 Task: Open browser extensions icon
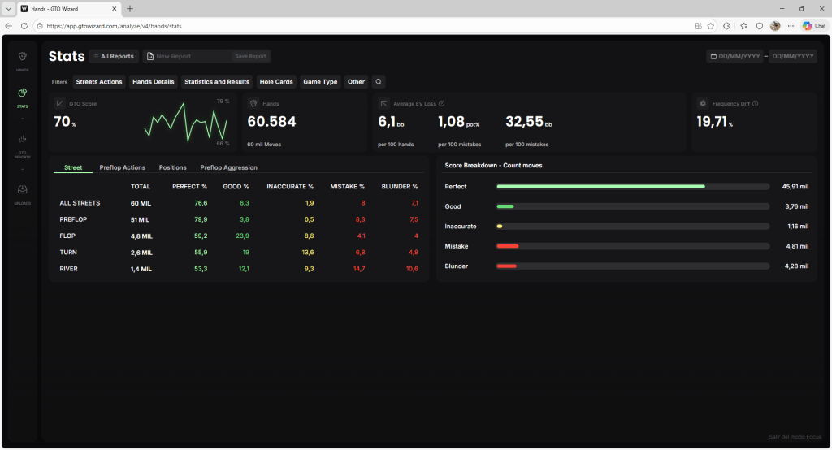point(726,26)
